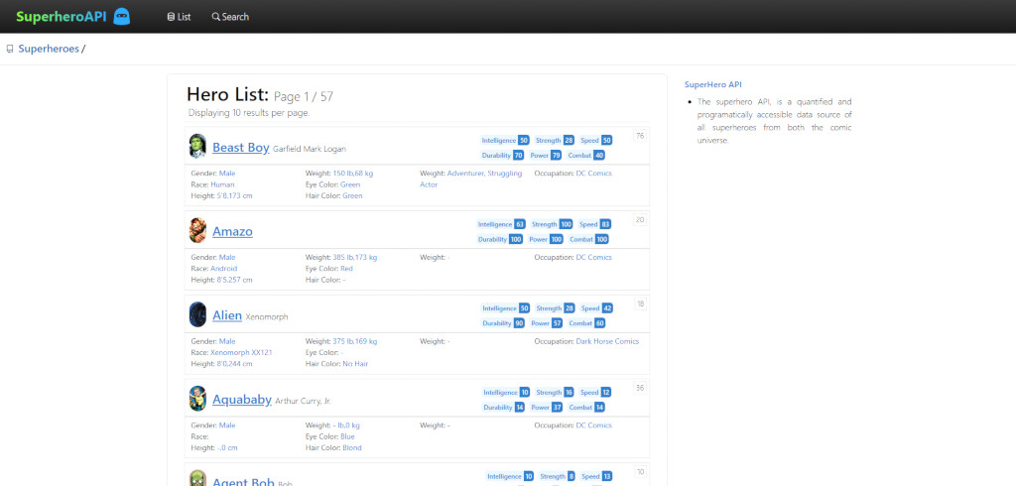This screenshot has width=1016, height=486.
Task: Click the Agent Bob avatar thumbnail
Action: [197, 478]
